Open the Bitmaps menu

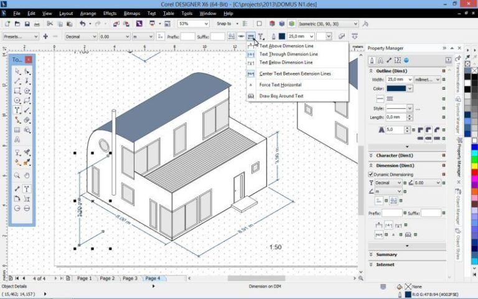coord(132,14)
